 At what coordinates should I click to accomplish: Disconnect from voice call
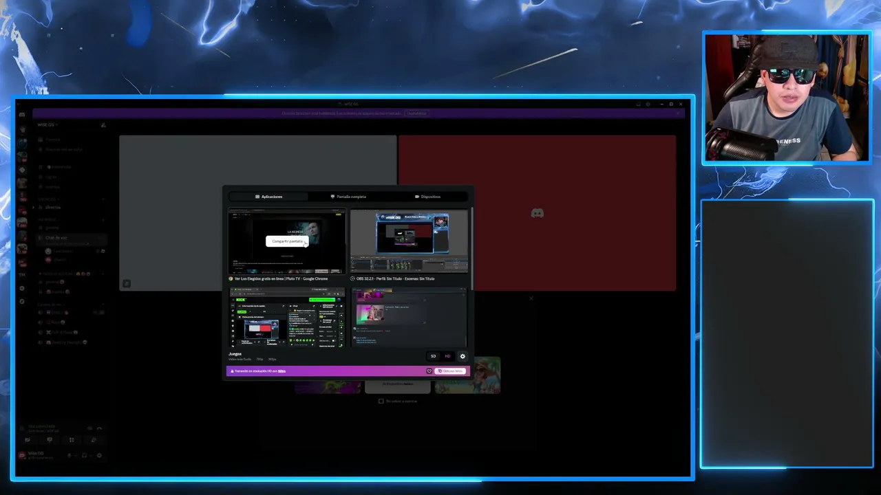click(99, 429)
